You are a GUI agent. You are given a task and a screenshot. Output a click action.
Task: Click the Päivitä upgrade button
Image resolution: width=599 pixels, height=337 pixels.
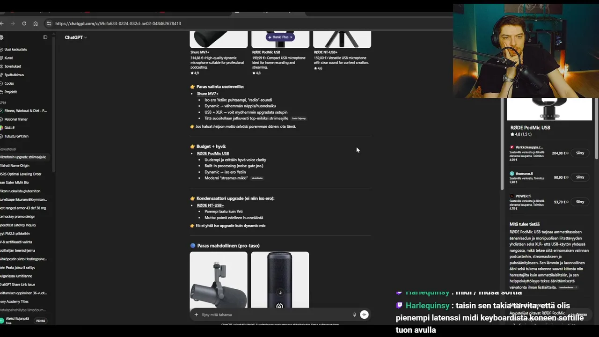[41, 321]
